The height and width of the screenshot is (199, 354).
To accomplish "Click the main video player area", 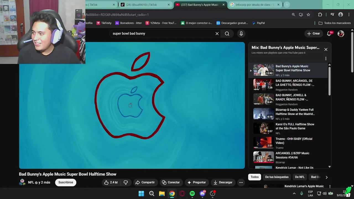I will point(132,105).
